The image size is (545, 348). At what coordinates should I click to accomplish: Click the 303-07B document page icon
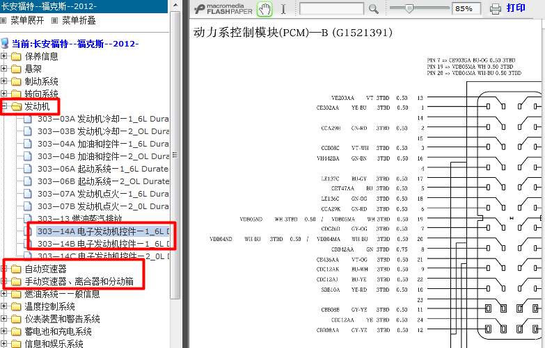(x=27, y=206)
